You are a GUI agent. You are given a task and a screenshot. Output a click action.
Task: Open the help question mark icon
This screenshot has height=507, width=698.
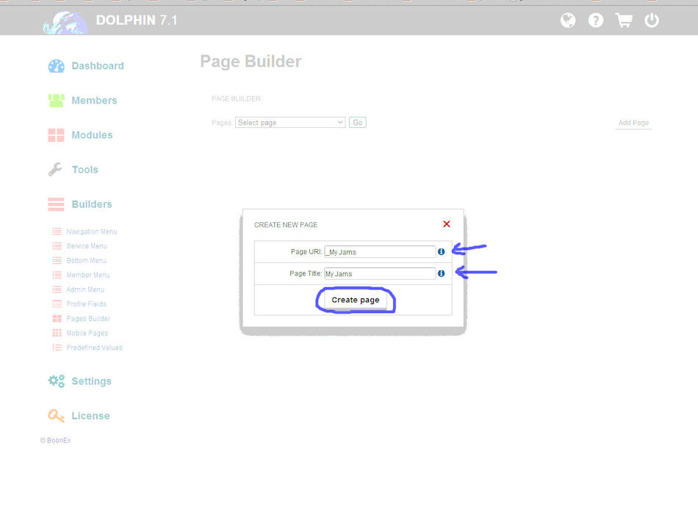(596, 20)
